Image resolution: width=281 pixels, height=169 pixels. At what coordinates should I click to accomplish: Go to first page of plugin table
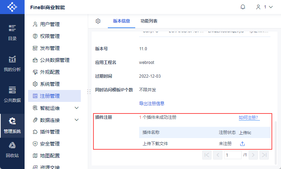tap(207, 155)
